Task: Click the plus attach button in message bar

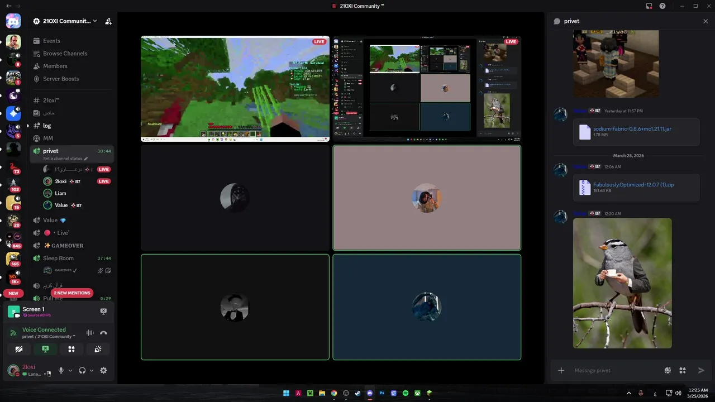Action: (561, 370)
